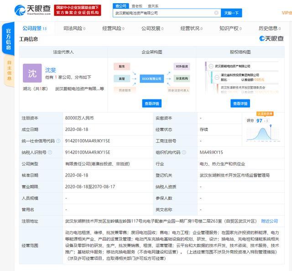Open the 附近公司 link
The height and width of the screenshot is (271, 292).
click(270, 221)
